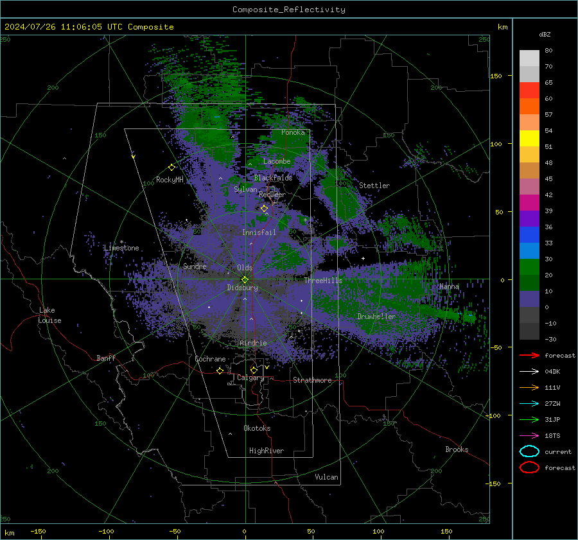Viewport: 578px width, 540px height.
Task: Click the RockyMH label
Action: click(x=170, y=180)
